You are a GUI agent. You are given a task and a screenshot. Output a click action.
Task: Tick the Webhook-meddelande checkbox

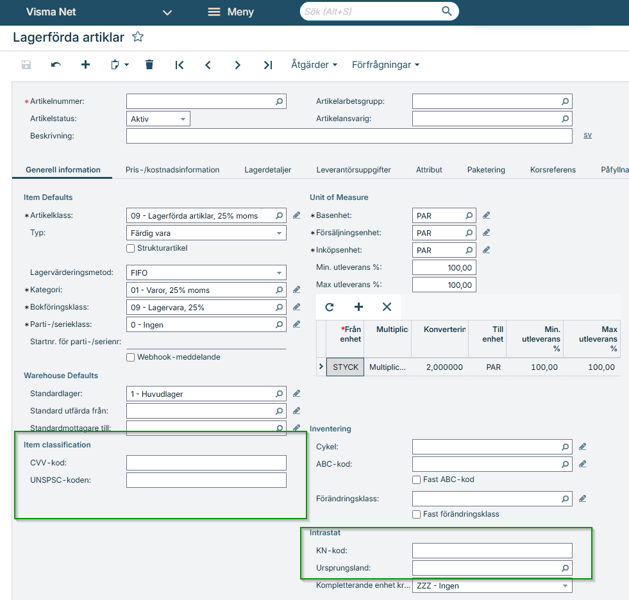click(x=131, y=357)
